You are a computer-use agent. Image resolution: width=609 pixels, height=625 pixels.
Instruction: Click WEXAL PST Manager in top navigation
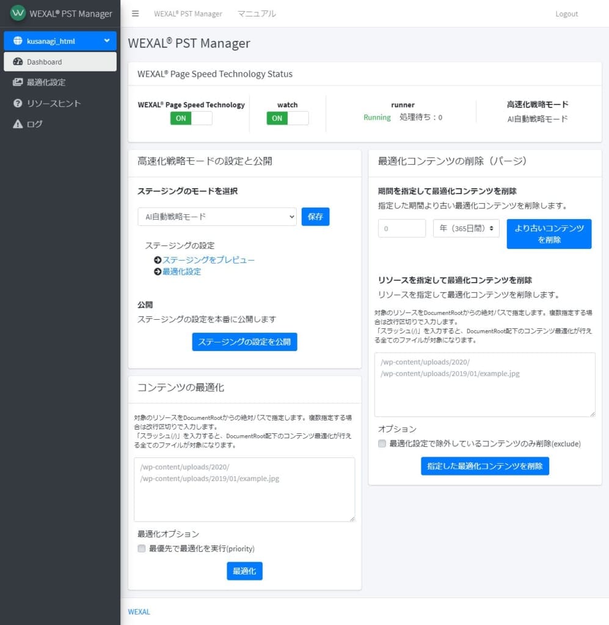[x=188, y=13]
